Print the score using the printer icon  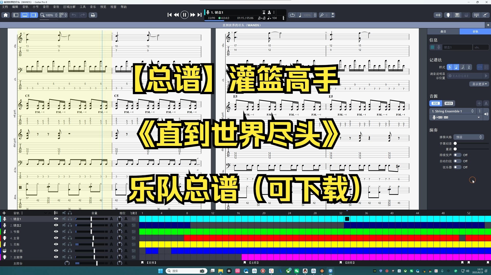click(x=93, y=15)
